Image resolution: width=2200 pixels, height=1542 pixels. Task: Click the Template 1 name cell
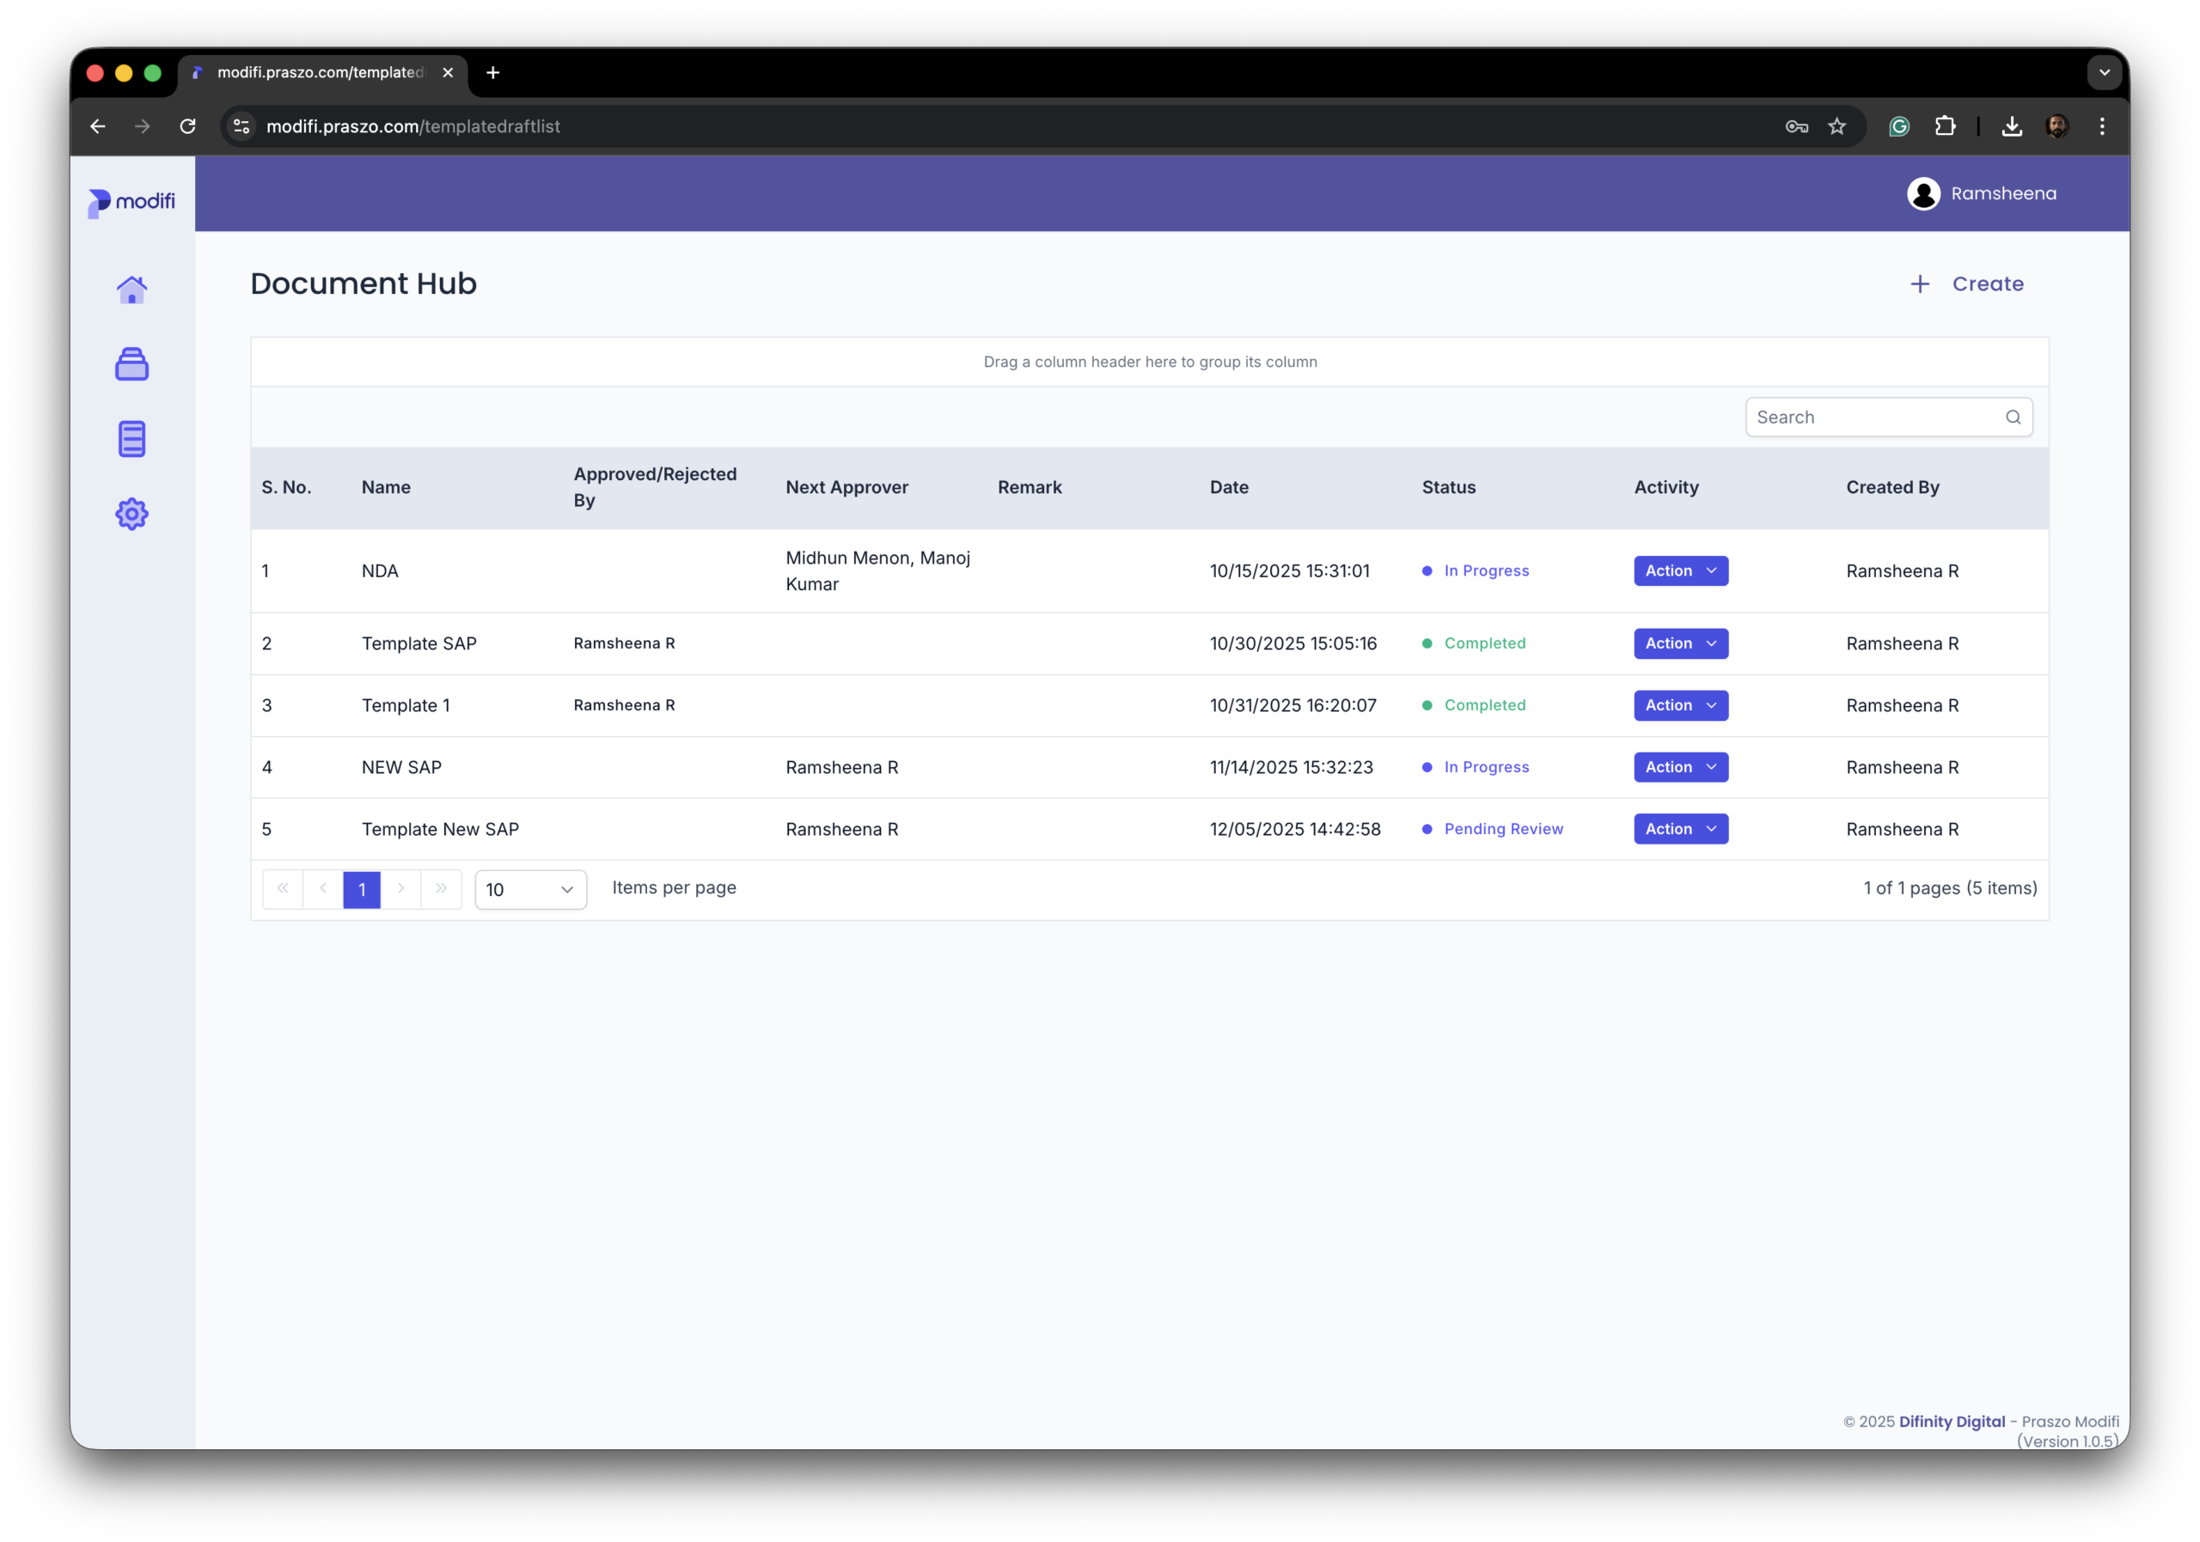point(406,706)
